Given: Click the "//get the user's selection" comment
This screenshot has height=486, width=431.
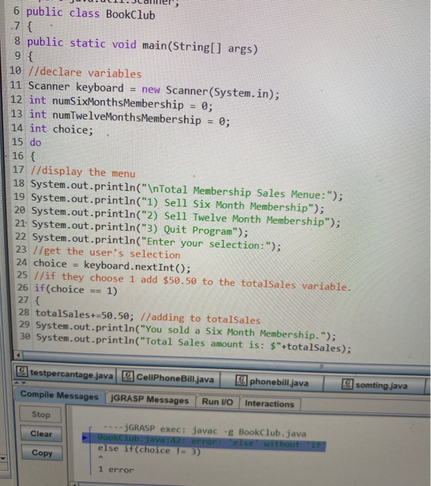Looking at the screenshot, I should [x=107, y=253].
